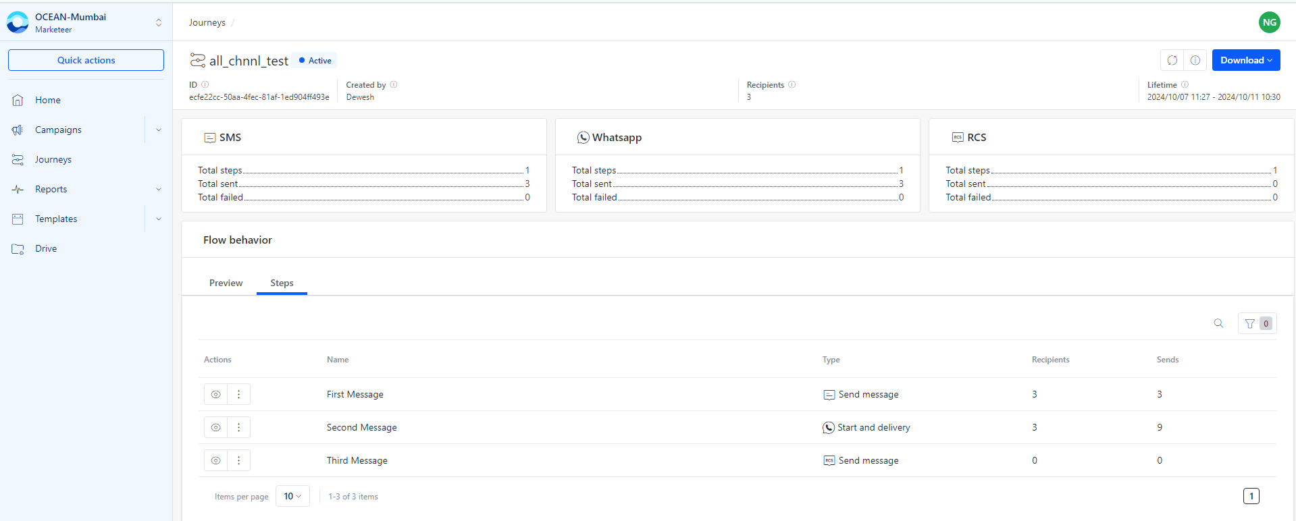1296x521 pixels.
Task: View First Message step via eye icon
Action: 215,394
